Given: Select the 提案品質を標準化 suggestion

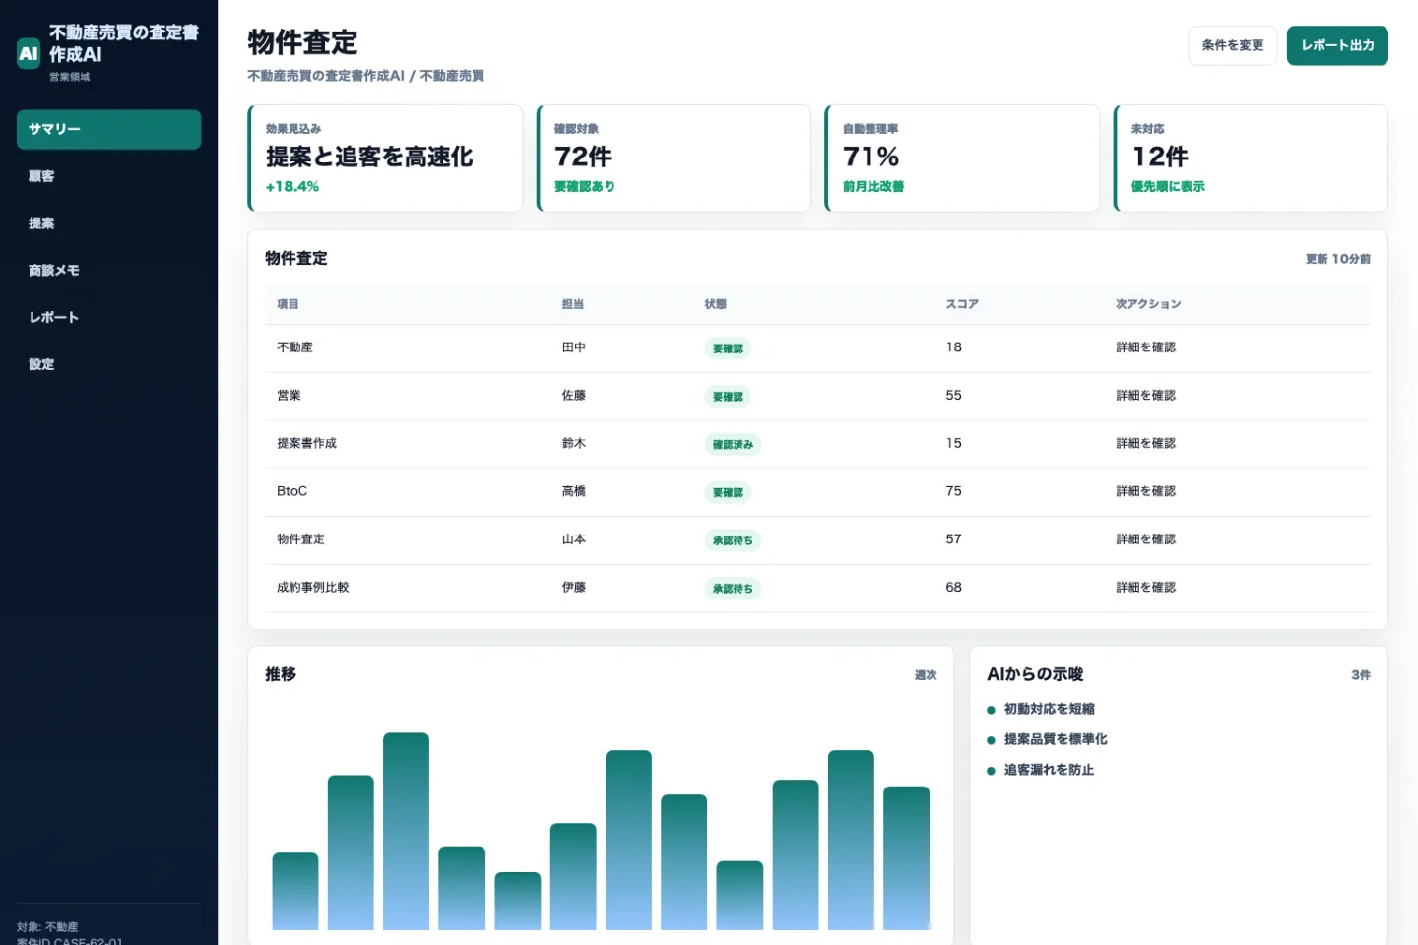Looking at the screenshot, I should click(1056, 739).
